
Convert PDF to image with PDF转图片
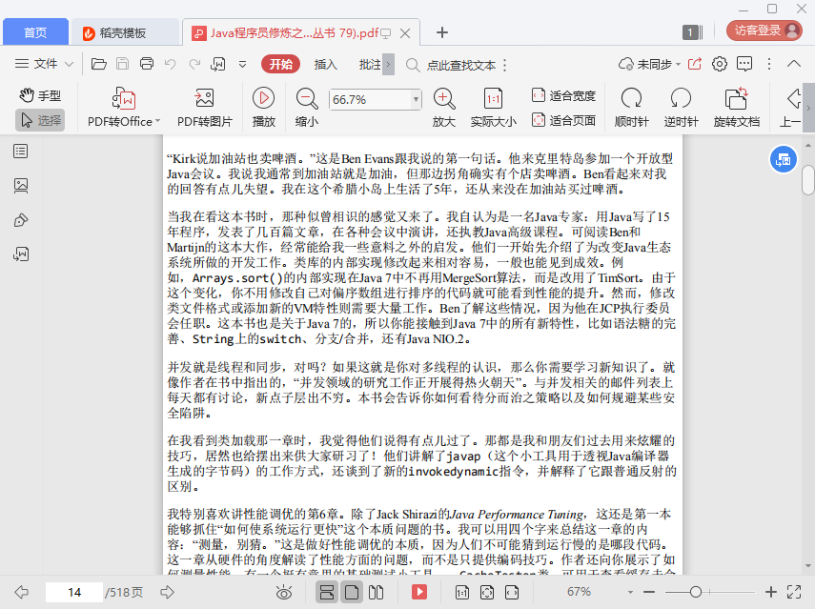click(x=204, y=108)
